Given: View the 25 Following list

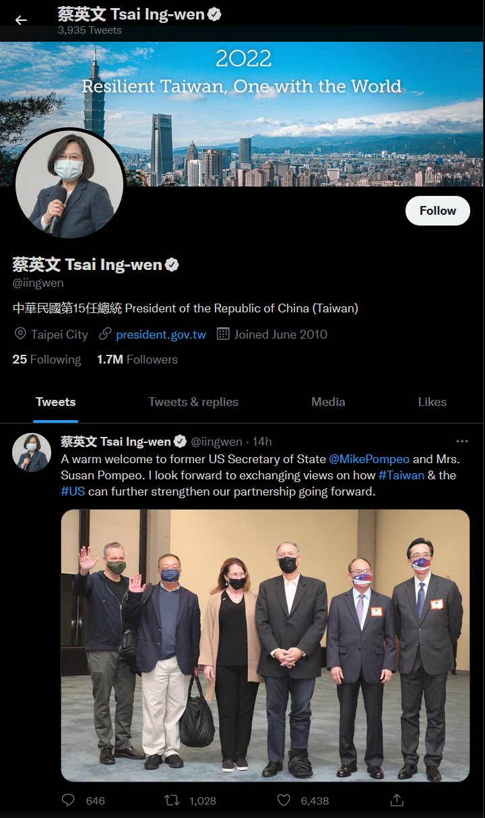Looking at the screenshot, I should point(46,360).
